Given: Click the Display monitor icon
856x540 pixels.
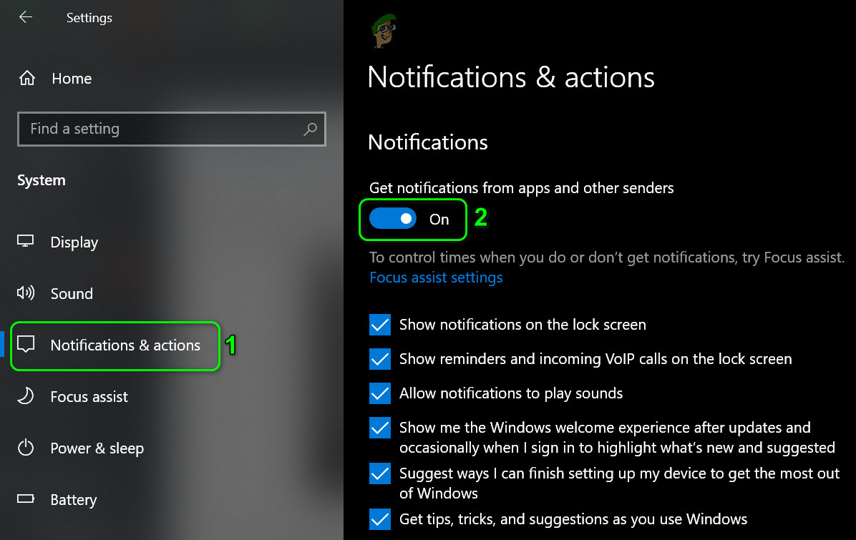Looking at the screenshot, I should [x=26, y=241].
